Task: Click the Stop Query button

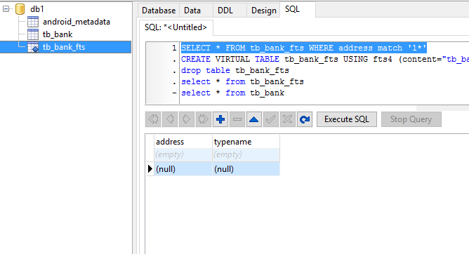Action: tap(411, 119)
